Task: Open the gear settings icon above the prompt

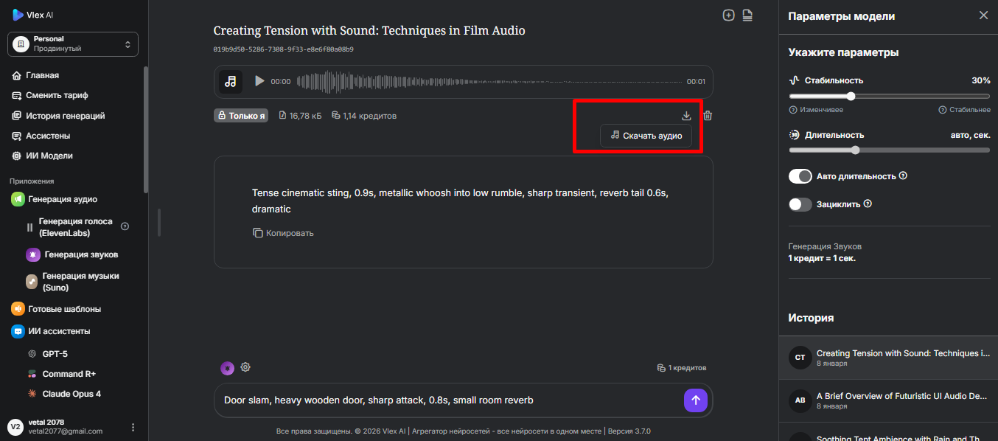Action: tap(245, 367)
